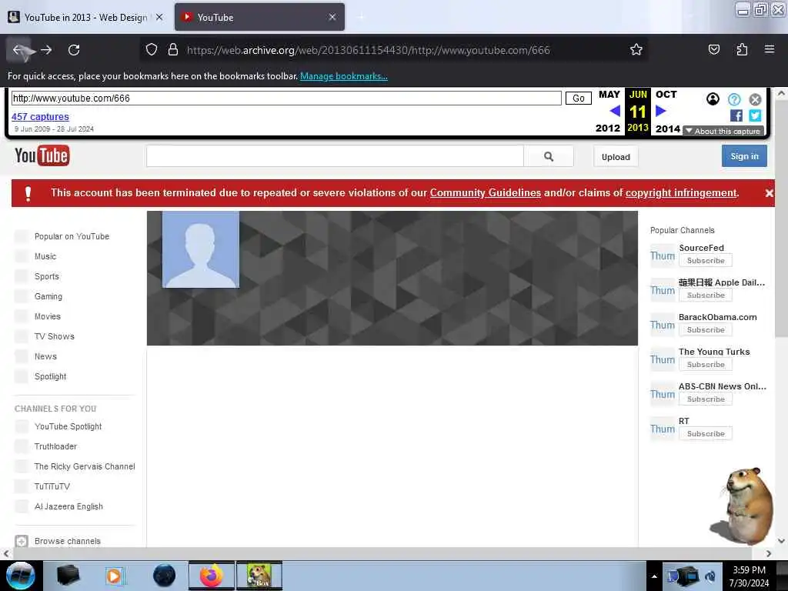Follow the Manage bookmarks link
This screenshot has width=788, height=591.
pos(344,76)
